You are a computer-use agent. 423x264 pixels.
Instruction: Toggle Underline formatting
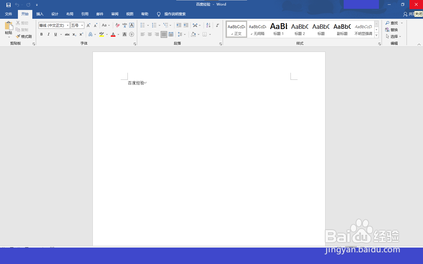(56, 34)
